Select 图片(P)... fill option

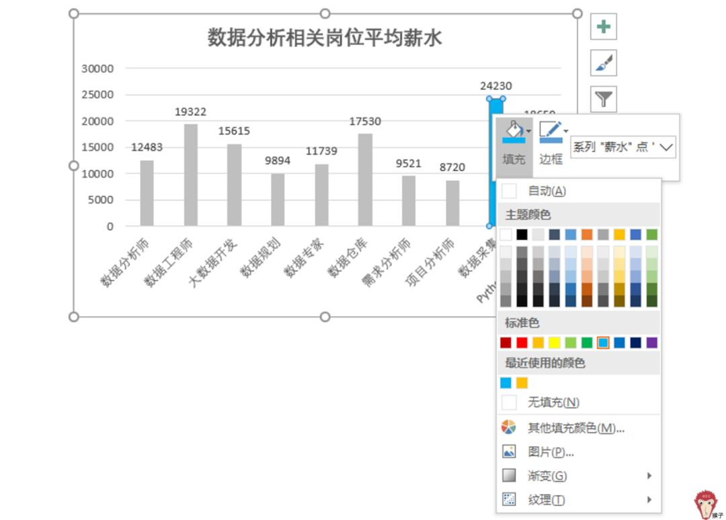tap(579, 451)
